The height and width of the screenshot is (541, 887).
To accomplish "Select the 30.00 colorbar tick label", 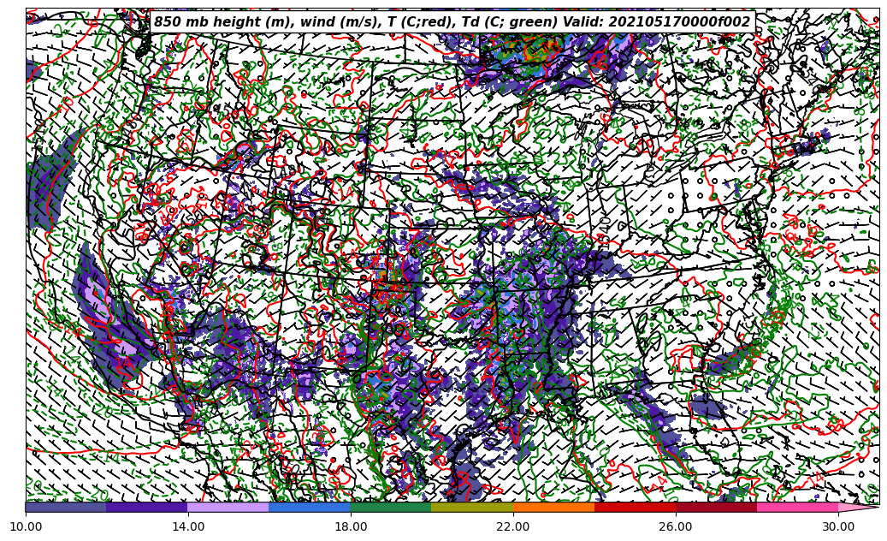I will pyautogui.click(x=837, y=526).
